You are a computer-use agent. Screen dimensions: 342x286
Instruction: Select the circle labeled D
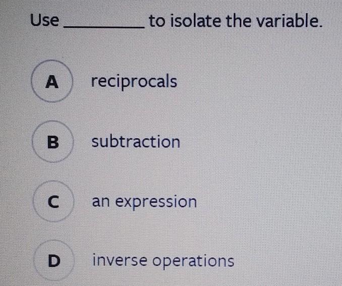click(x=53, y=261)
